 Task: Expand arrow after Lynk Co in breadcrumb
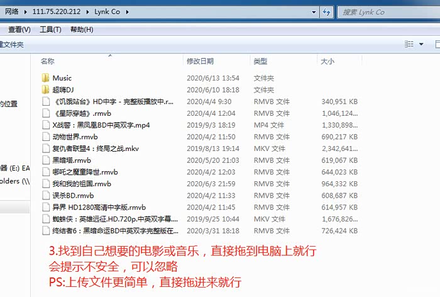point(128,12)
